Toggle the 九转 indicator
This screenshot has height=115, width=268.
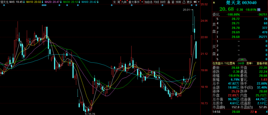[124, 2]
